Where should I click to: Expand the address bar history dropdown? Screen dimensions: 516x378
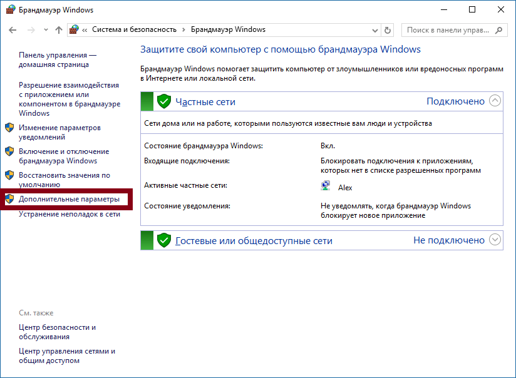(x=374, y=30)
